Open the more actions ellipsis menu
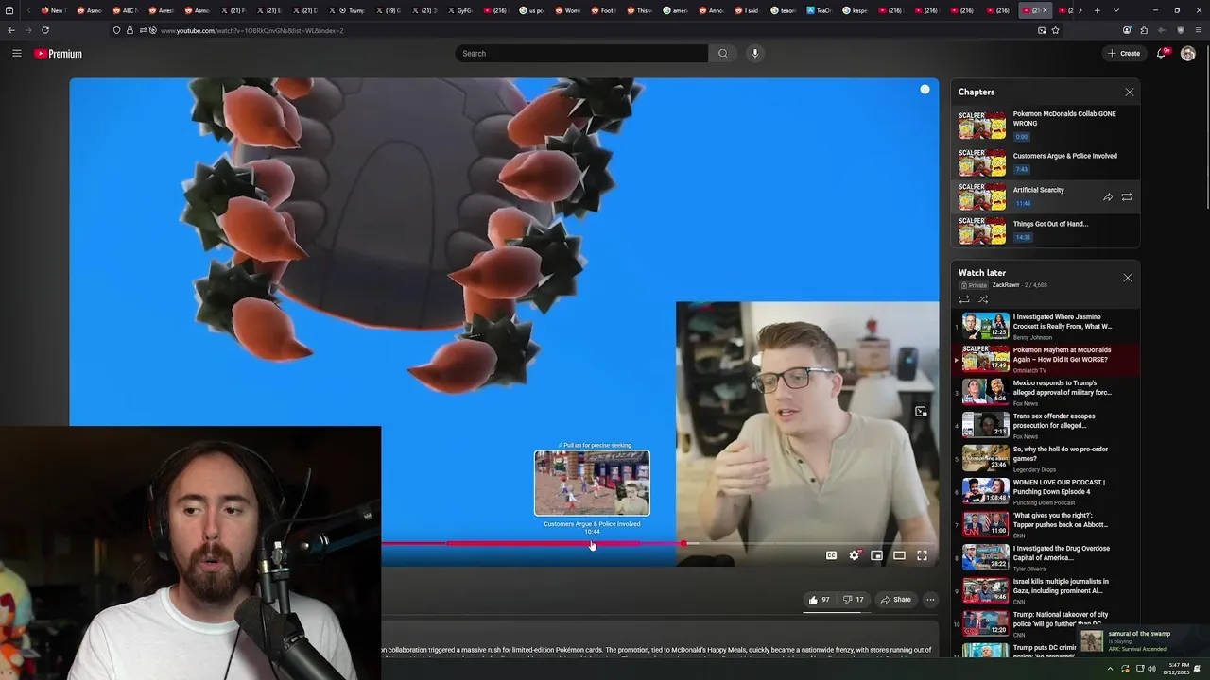Image resolution: width=1210 pixels, height=680 pixels. 930,600
